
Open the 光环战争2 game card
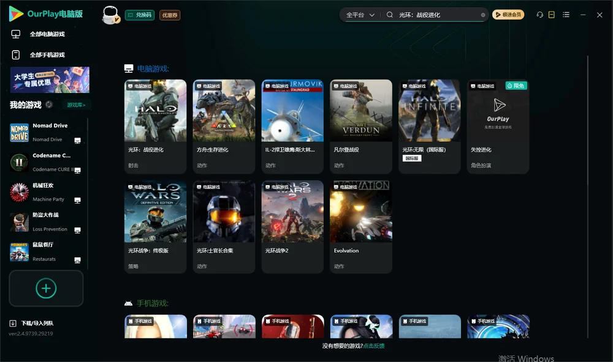[x=292, y=227]
